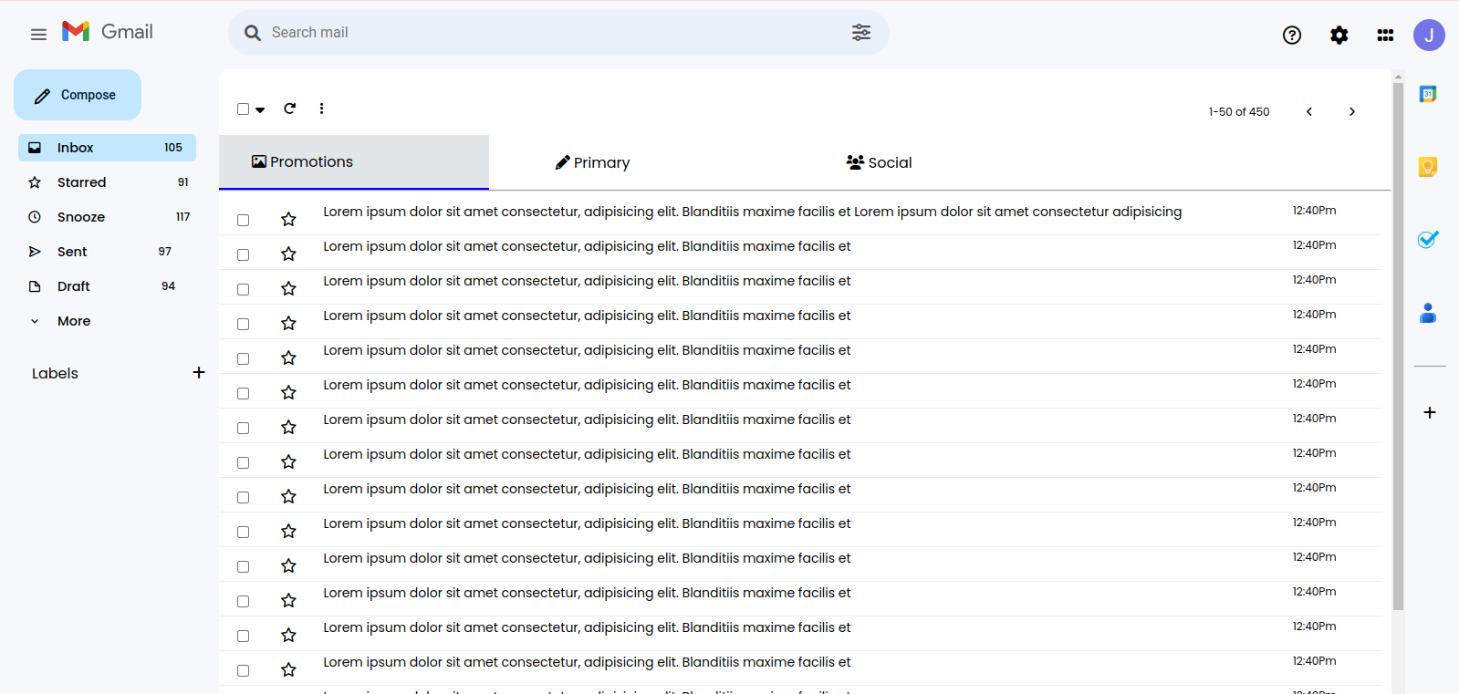Click into the Search mail field
Screen dimensions: 1459x694
[x=547, y=33]
